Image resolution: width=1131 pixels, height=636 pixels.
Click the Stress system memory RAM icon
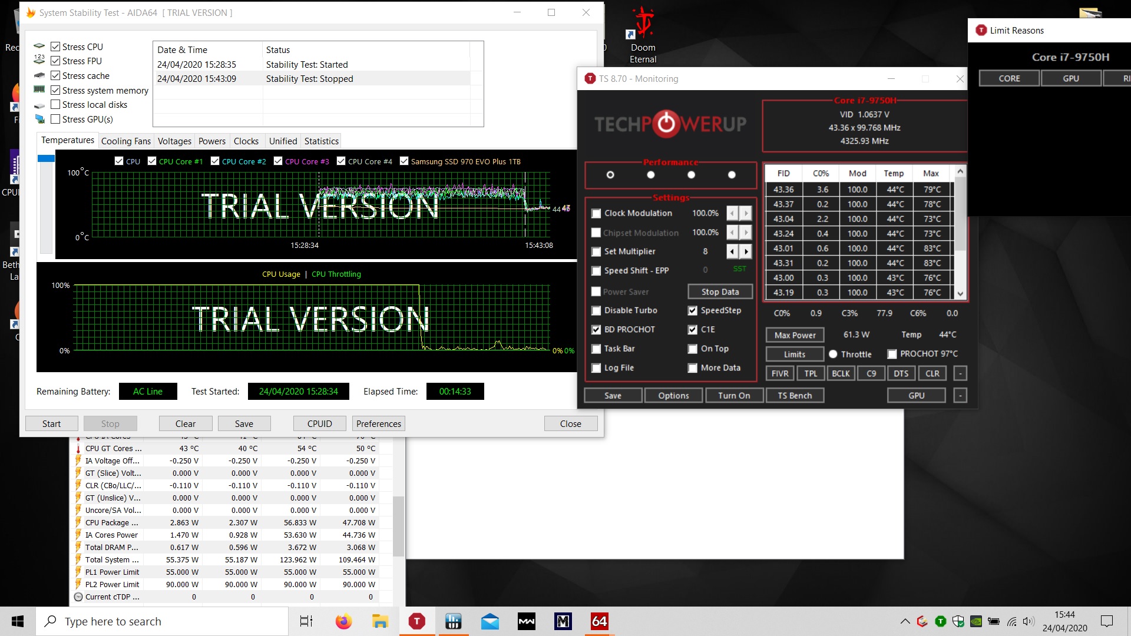click(x=39, y=90)
